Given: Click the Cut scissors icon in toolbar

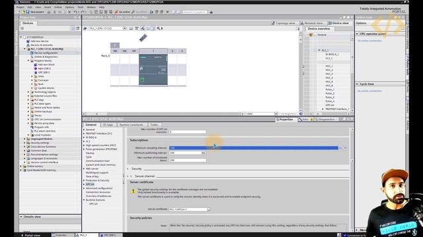Looking at the screenshot, I should coord(55,12).
